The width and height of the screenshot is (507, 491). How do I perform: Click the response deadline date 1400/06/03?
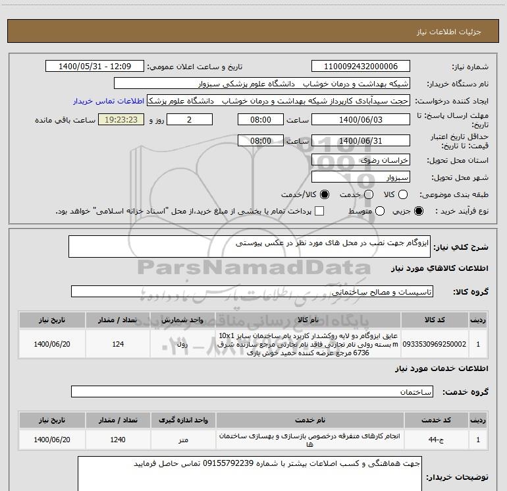(361, 119)
